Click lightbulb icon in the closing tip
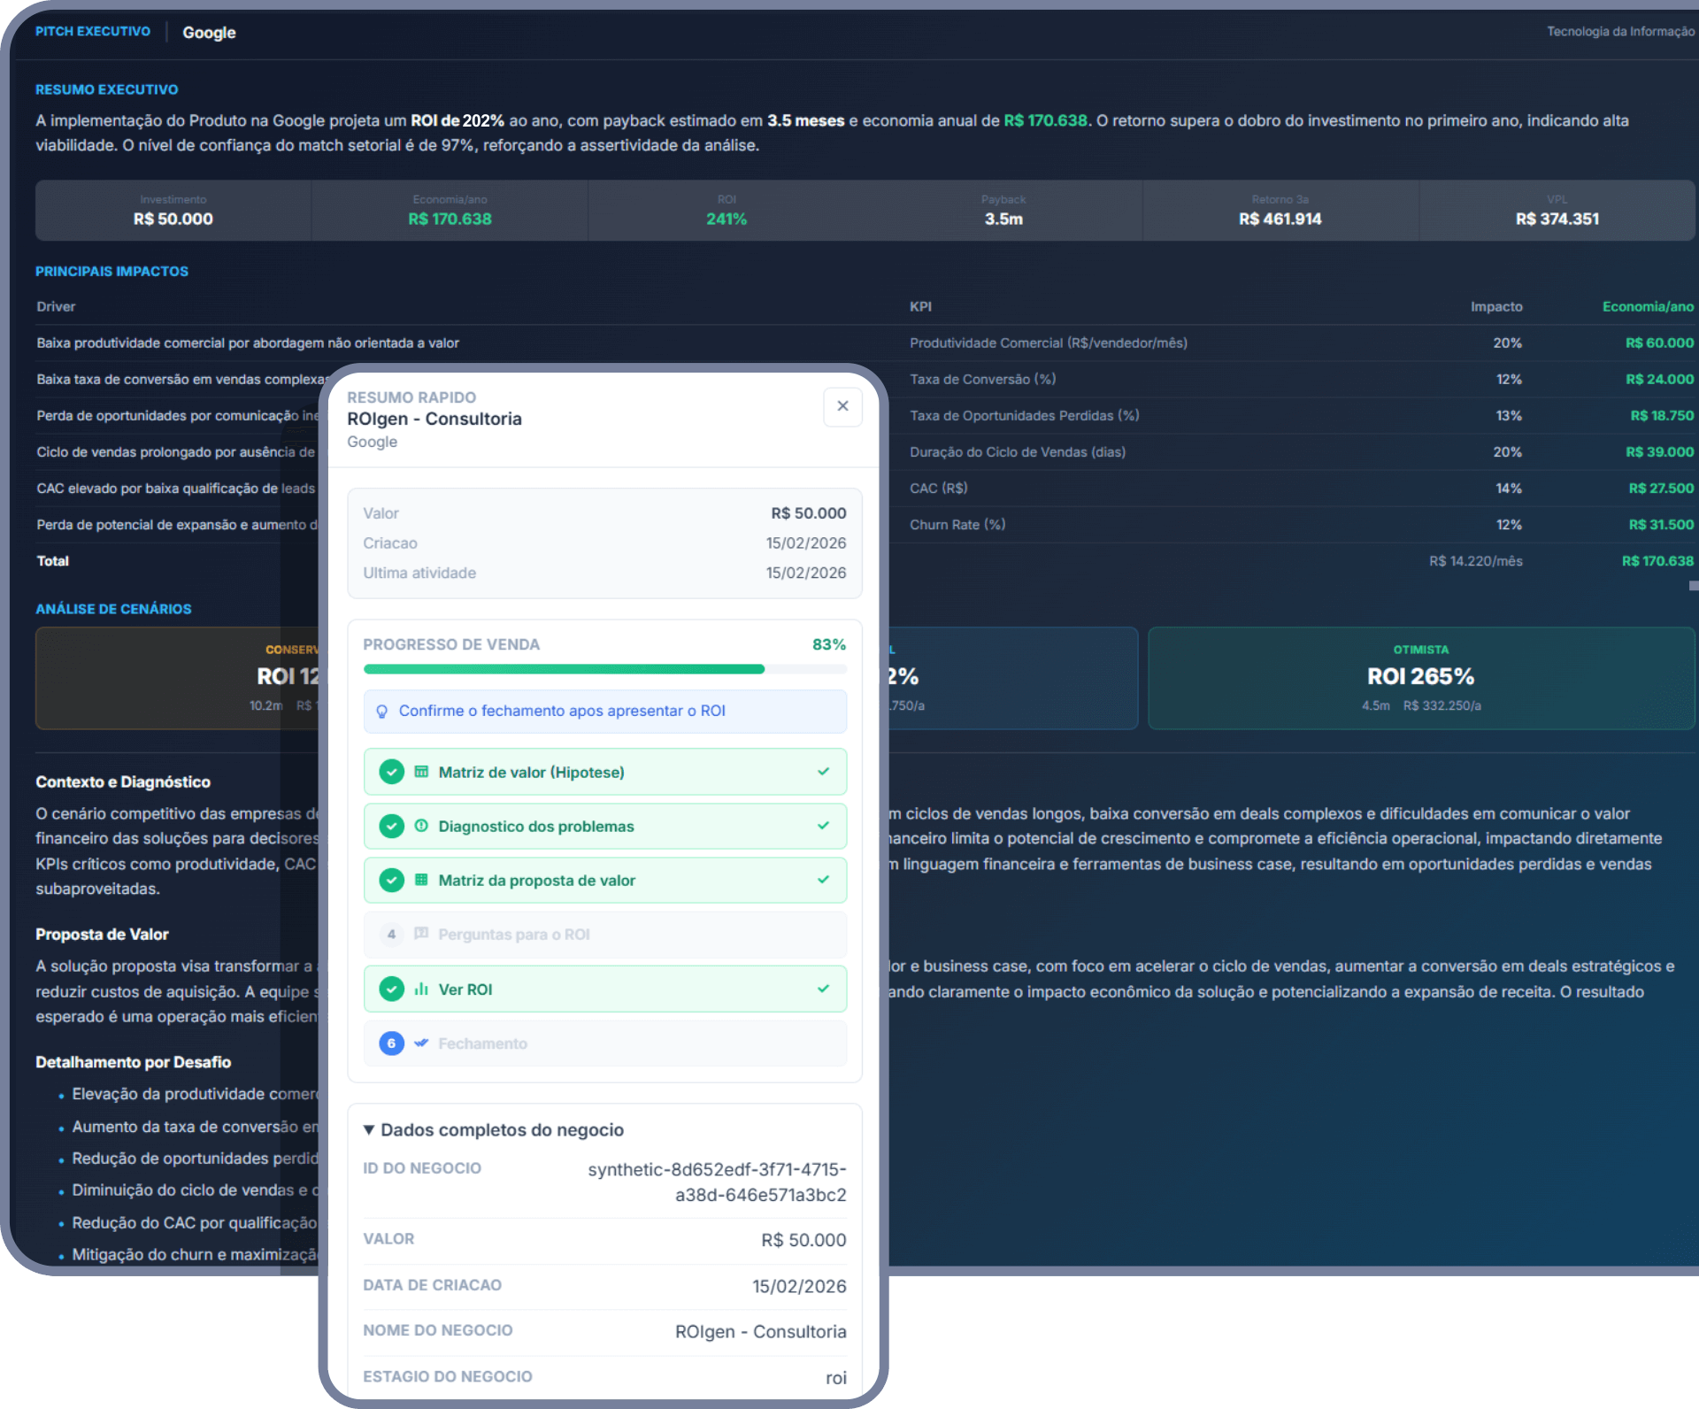The height and width of the screenshot is (1409, 1699). point(382,712)
